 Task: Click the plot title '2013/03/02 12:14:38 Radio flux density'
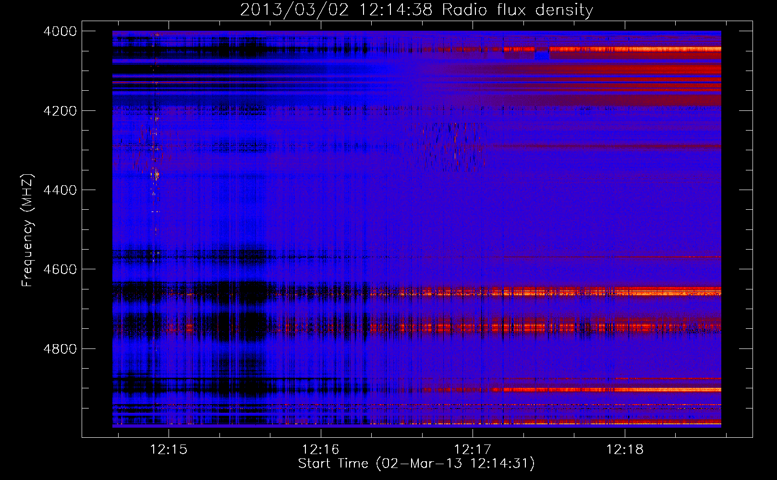click(x=416, y=10)
